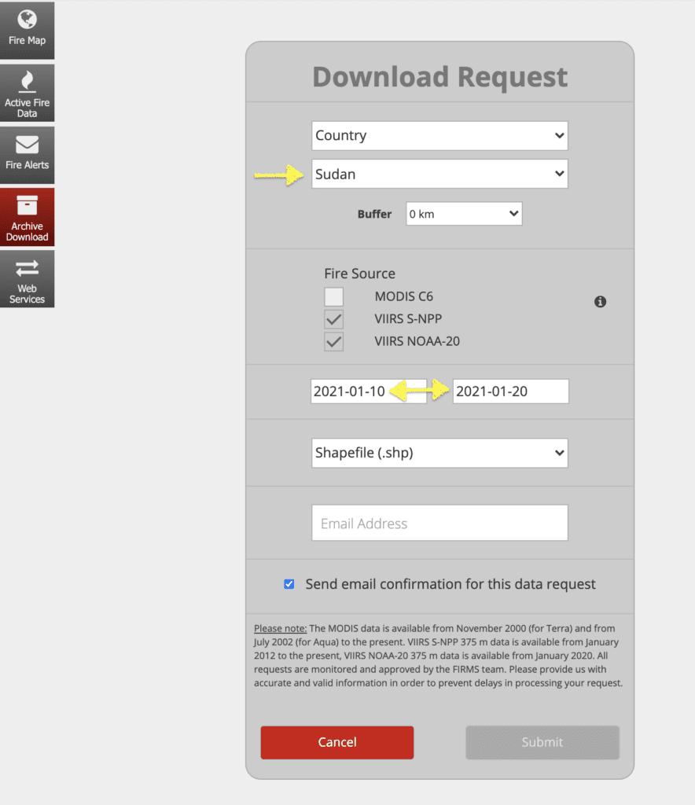Click the "MODIS C6" label text
695x805 pixels.
coord(404,296)
